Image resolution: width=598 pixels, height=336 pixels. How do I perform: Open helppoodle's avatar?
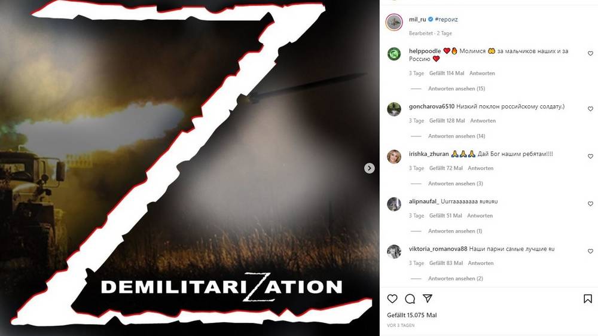(394, 54)
